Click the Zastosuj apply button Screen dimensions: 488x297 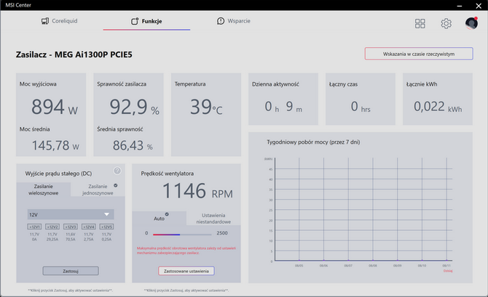(x=71, y=271)
